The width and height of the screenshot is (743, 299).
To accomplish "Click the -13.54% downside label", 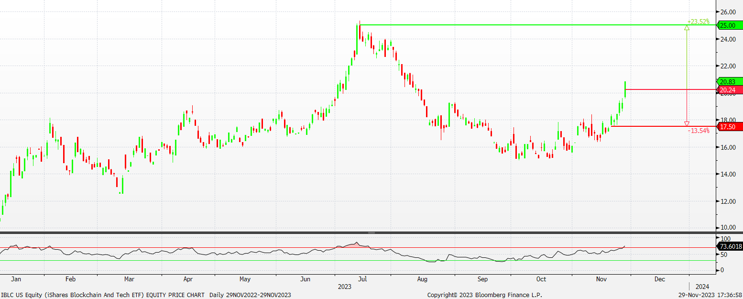I will [699, 131].
